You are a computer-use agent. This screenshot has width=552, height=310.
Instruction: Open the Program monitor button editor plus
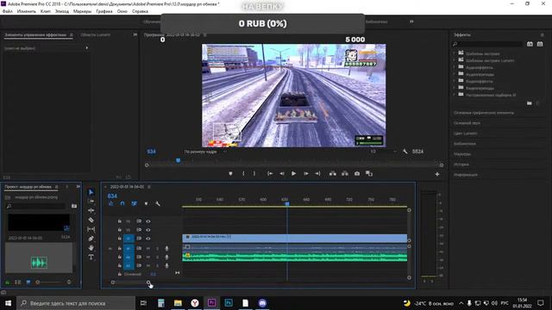(437, 174)
